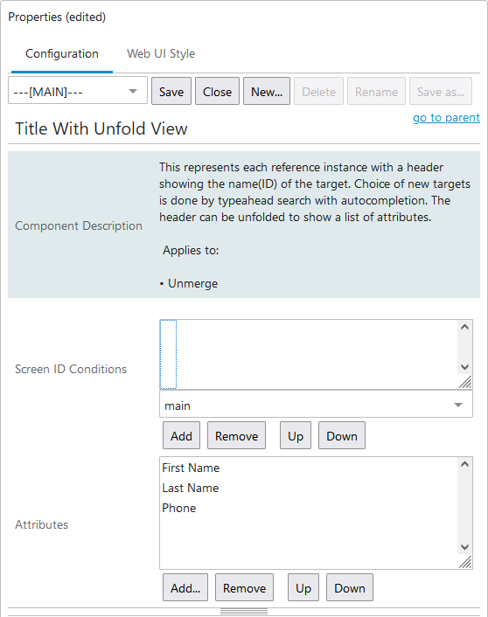
Task: Click the Save button
Action: click(x=171, y=91)
